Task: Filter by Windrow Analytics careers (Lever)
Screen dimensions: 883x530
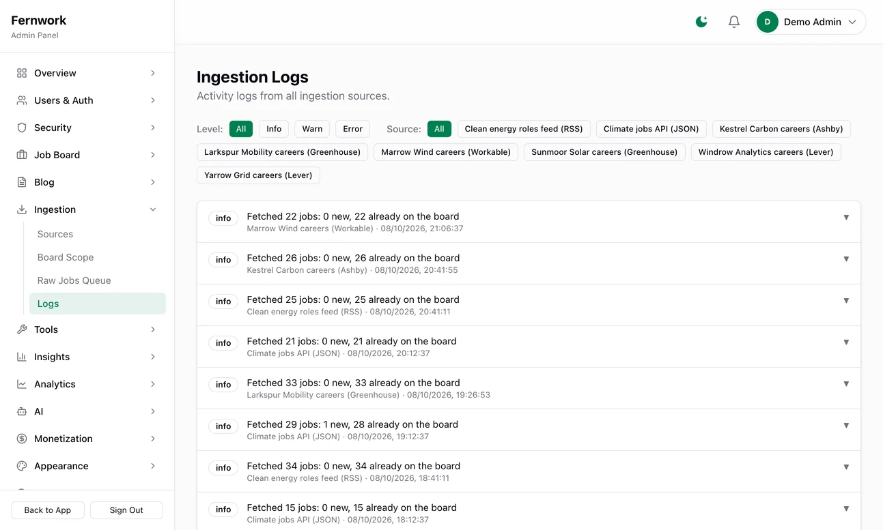Action: coord(766,152)
